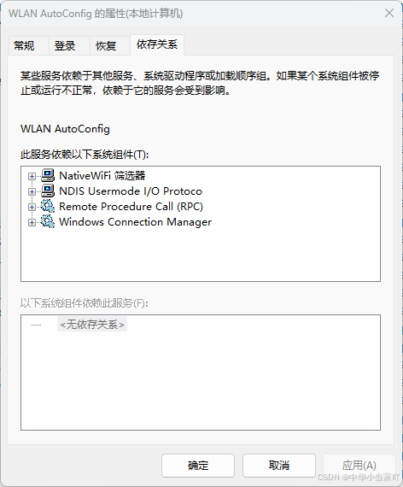Click the Windows Connection Manager gear icon
This screenshot has width=403, height=487.
click(x=48, y=222)
